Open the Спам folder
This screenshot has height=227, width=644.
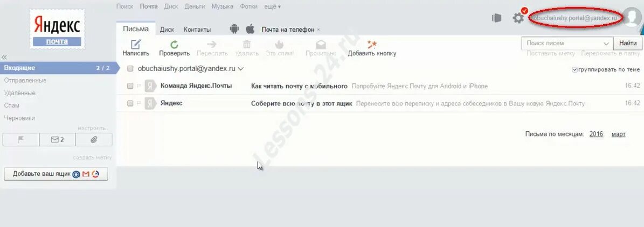pos(11,105)
